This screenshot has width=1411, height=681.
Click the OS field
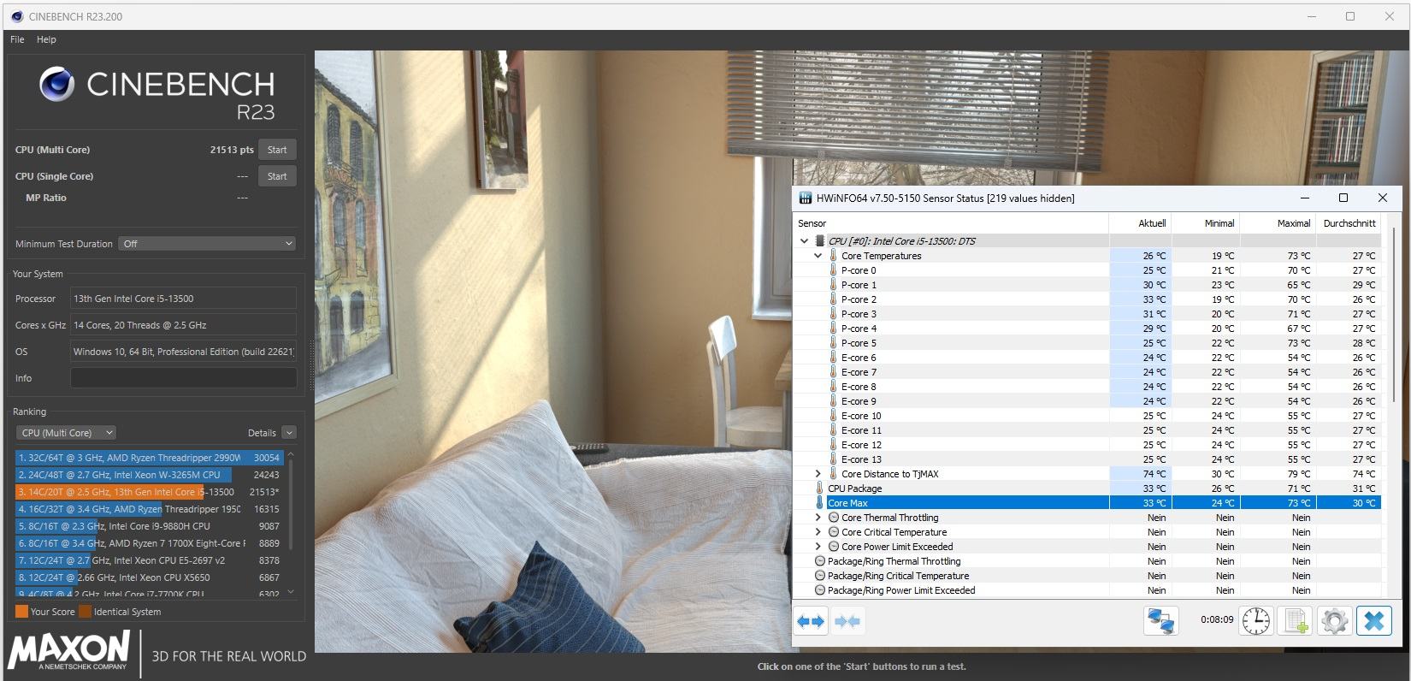(x=183, y=352)
